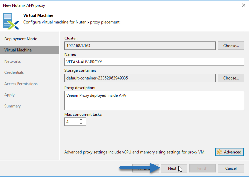Click into the Proxy description text box

point(154,100)
